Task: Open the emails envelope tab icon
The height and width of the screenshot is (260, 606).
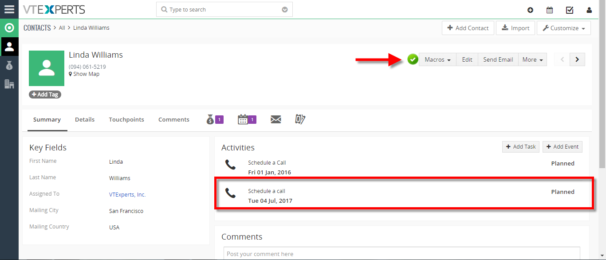Action: tap(276, 119)
